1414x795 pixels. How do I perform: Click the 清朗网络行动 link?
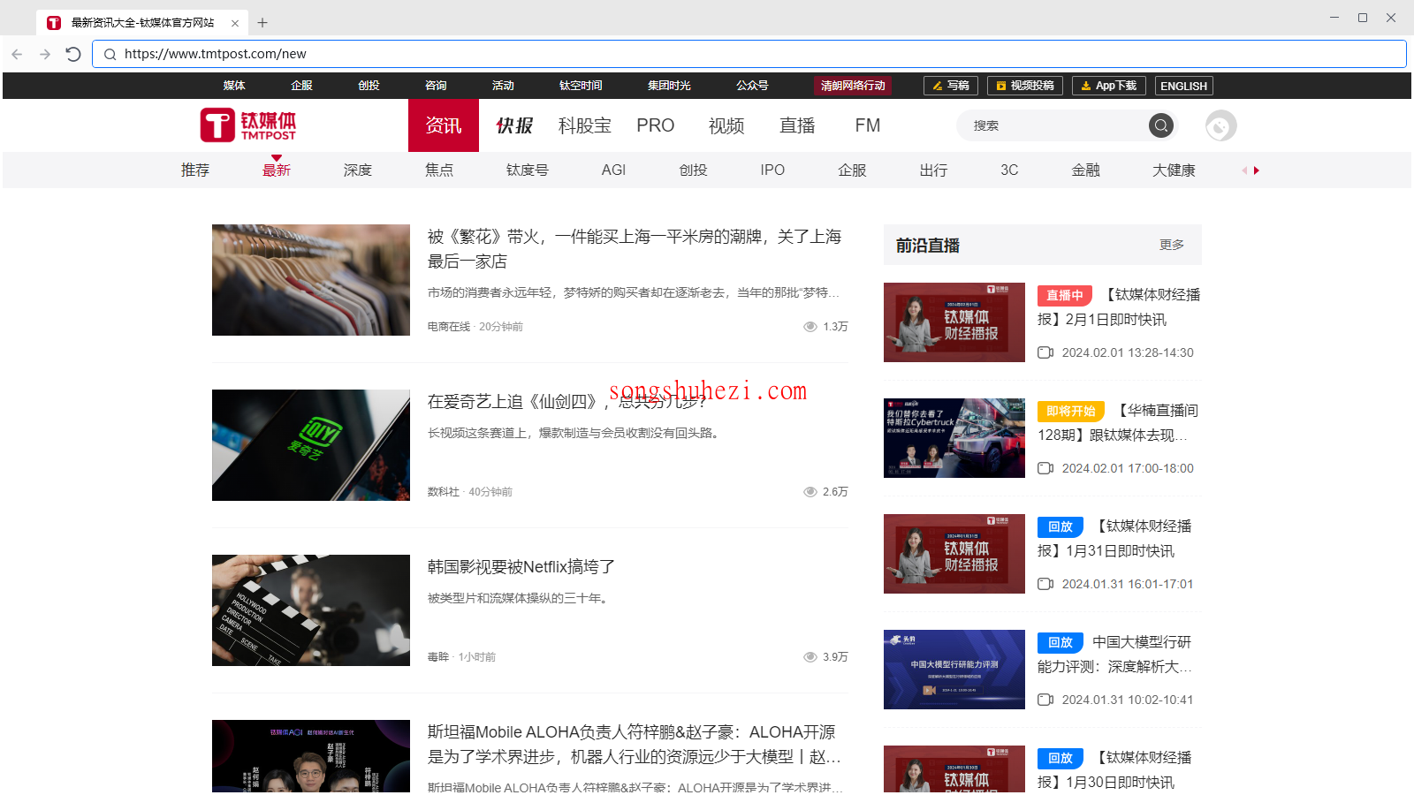pos(853,86)
